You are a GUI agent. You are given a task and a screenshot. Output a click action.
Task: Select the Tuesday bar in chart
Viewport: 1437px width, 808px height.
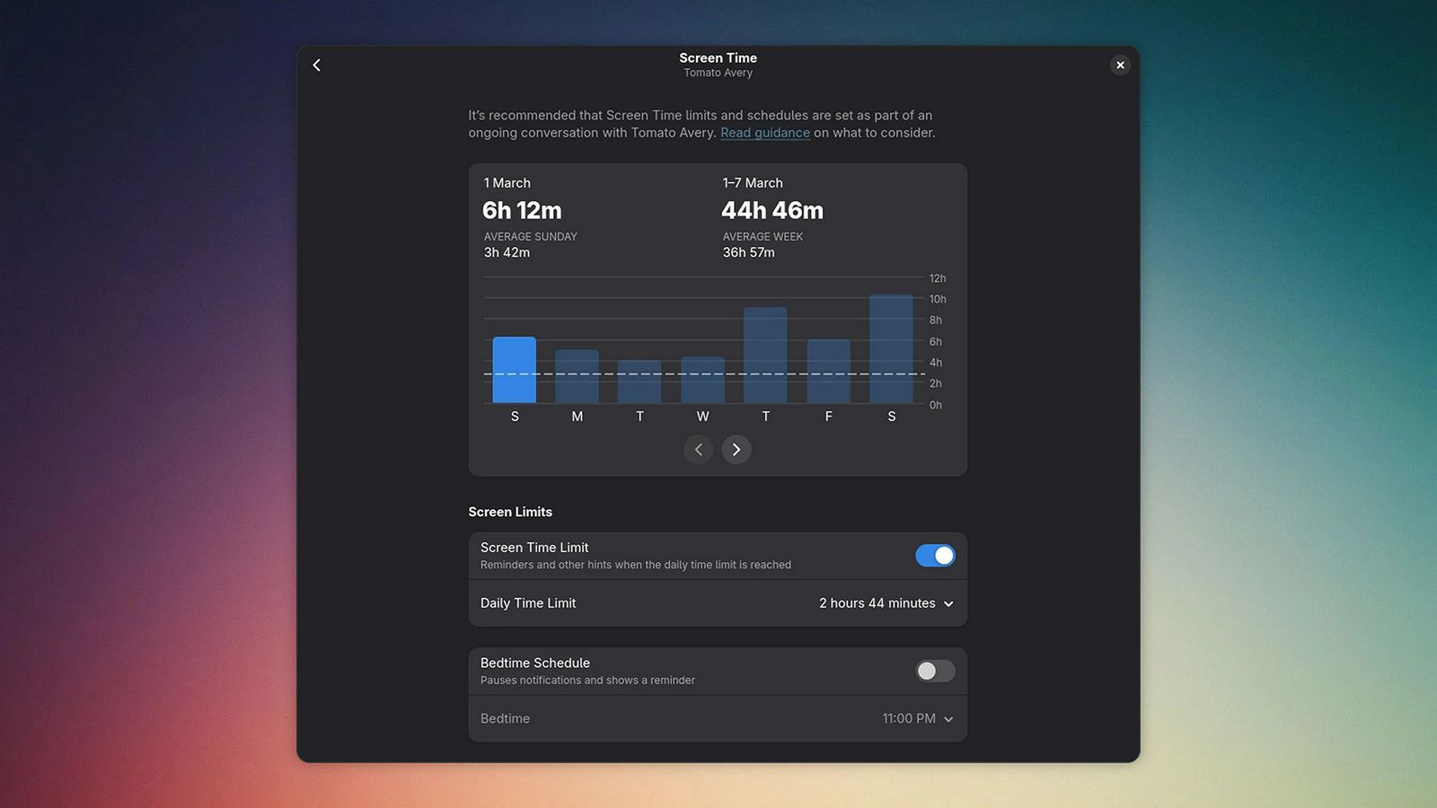coord(639,382)
